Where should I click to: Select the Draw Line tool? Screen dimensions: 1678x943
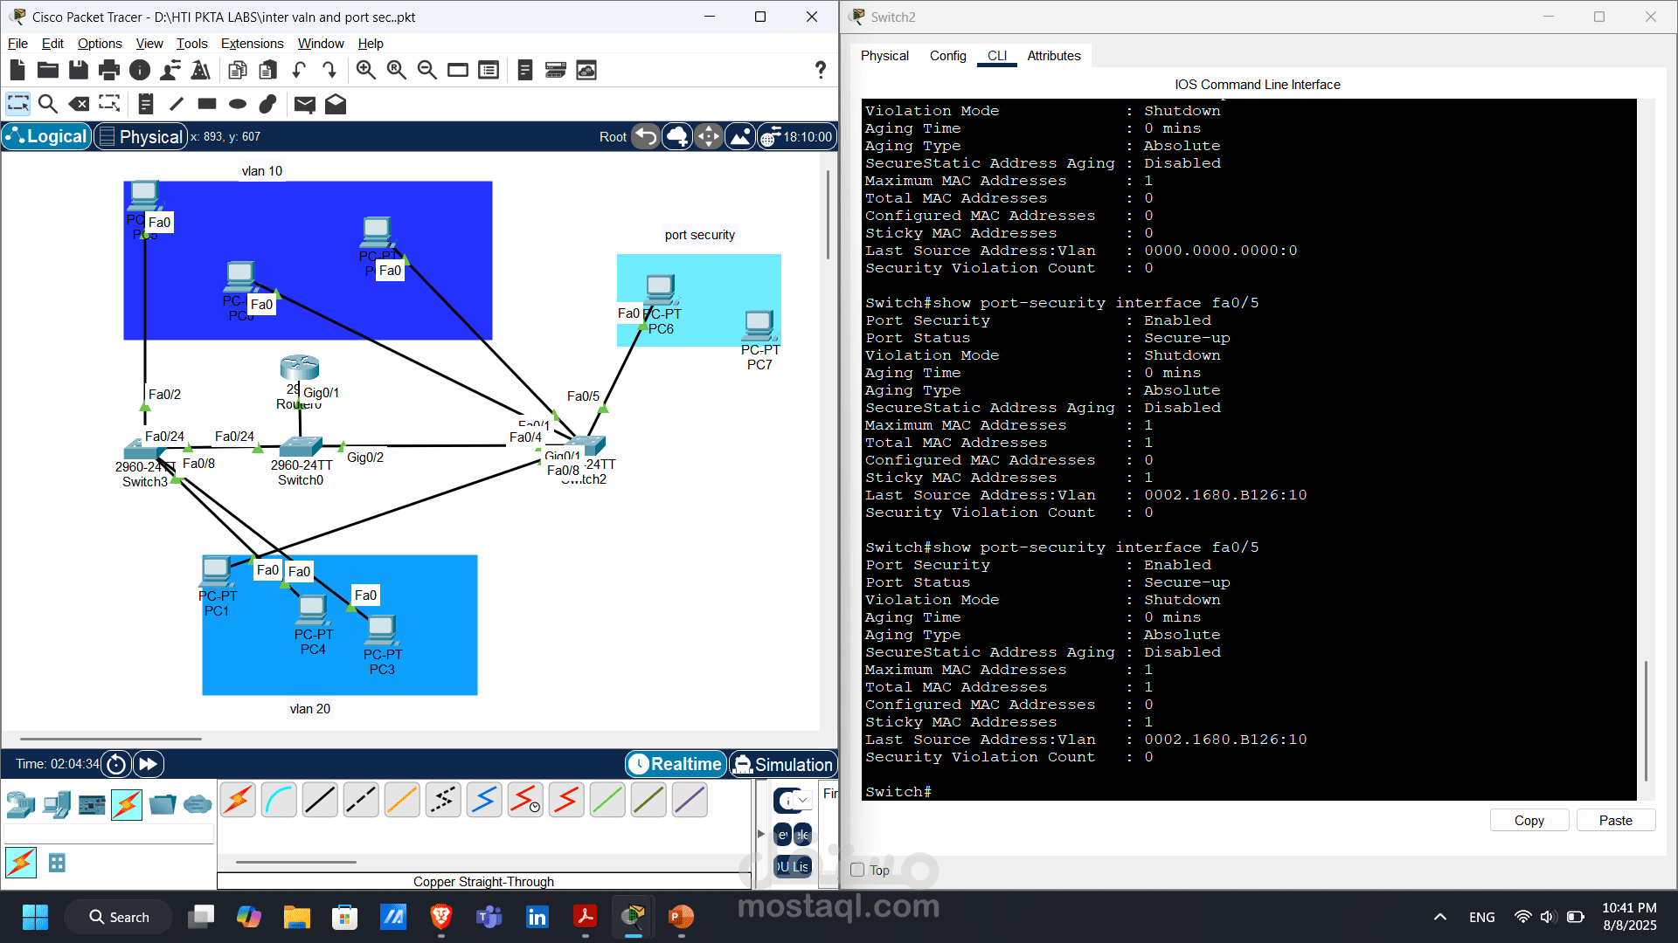point(177,104)
